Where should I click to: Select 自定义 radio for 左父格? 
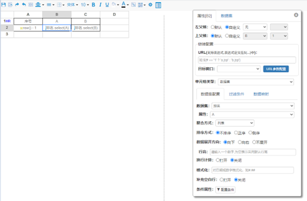[227, 27]
